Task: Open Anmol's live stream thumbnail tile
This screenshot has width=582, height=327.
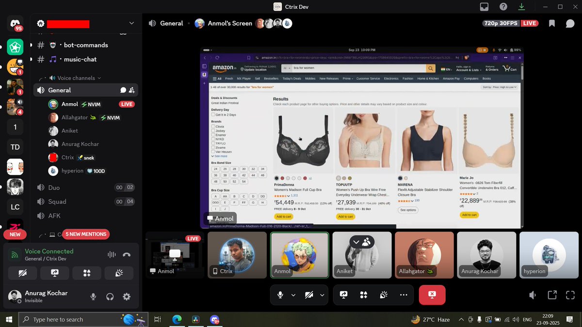Action: coord(175,255)
